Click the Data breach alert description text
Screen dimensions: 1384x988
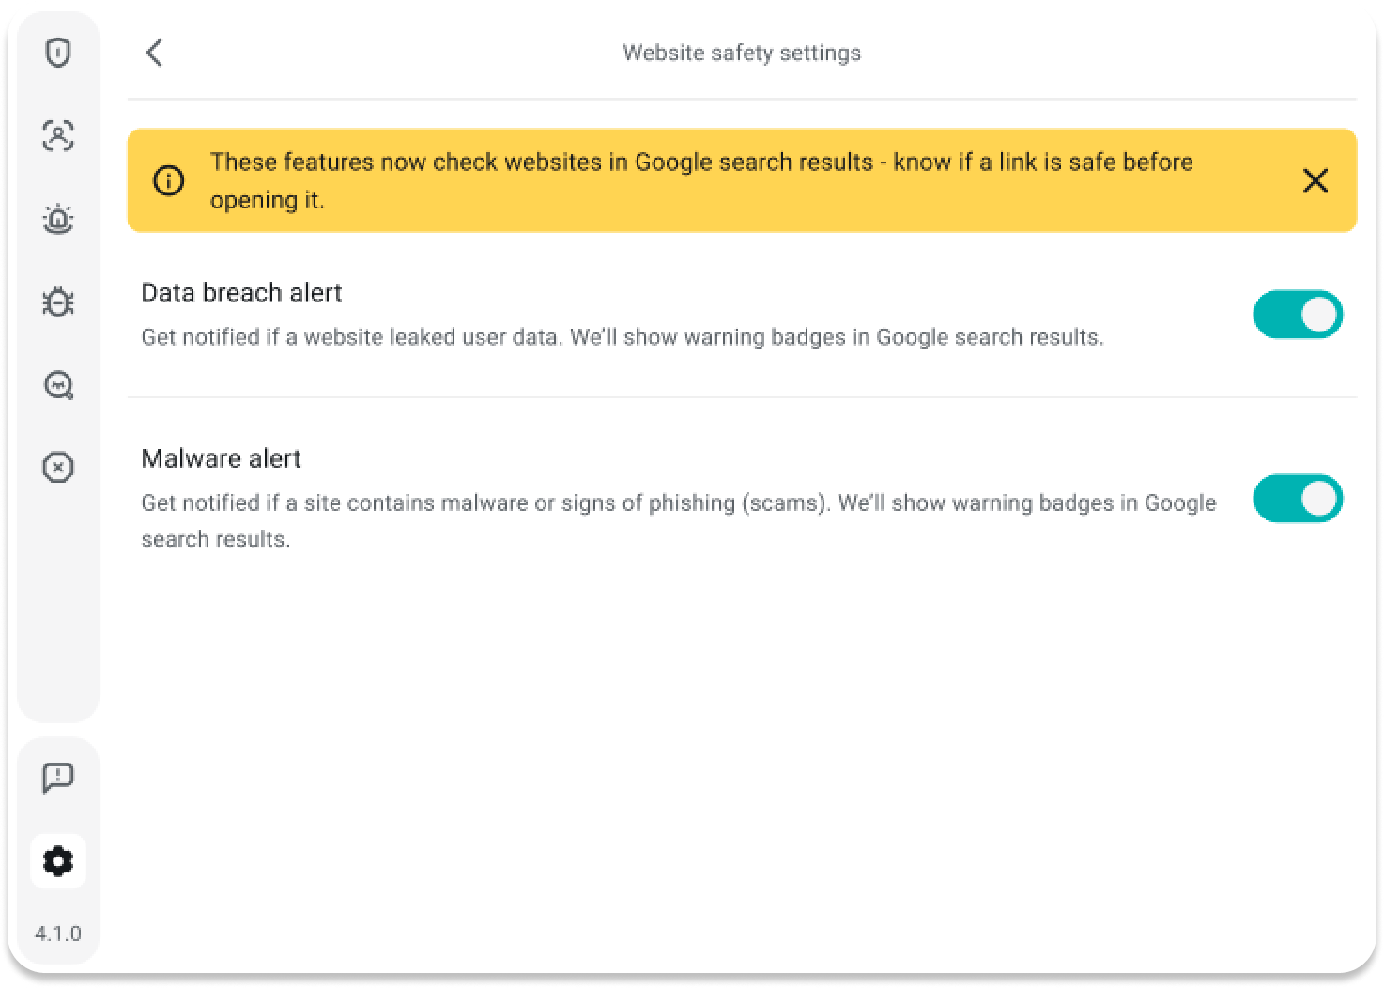pos(622,337)
